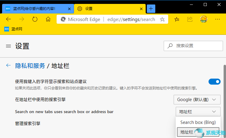This screenshot has width=226, height=138.
Task: Add this page to favorites star
Action: 162,19
